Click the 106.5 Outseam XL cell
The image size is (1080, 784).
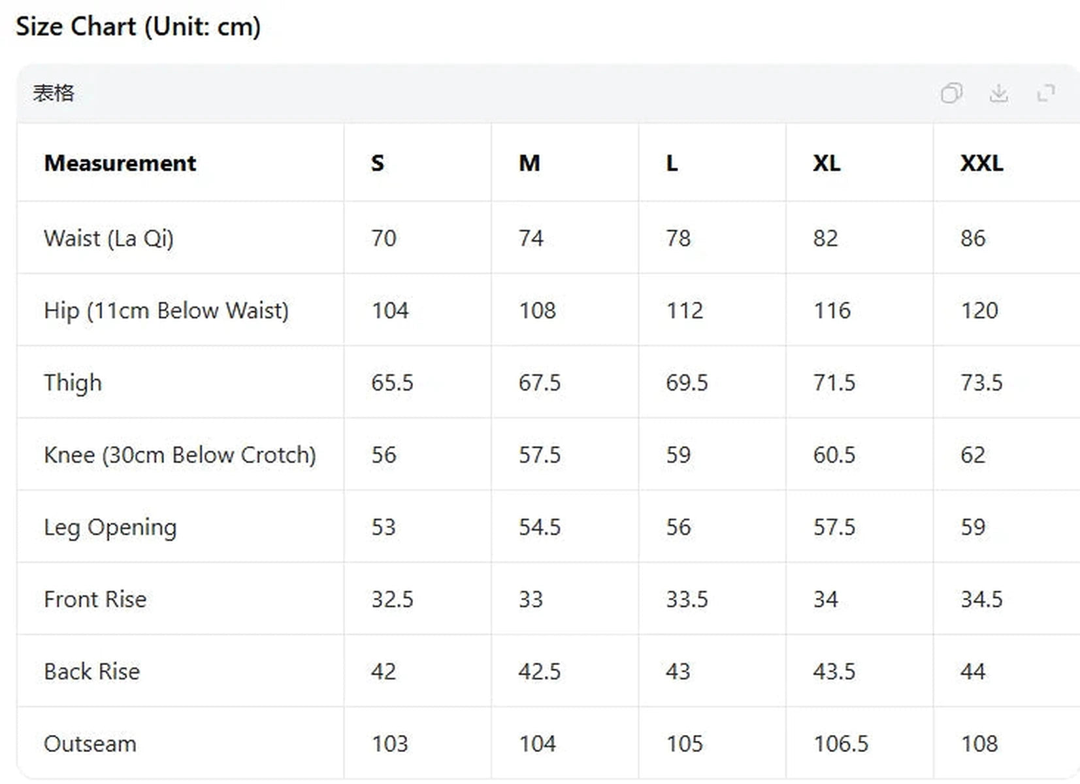coord(841,743)
